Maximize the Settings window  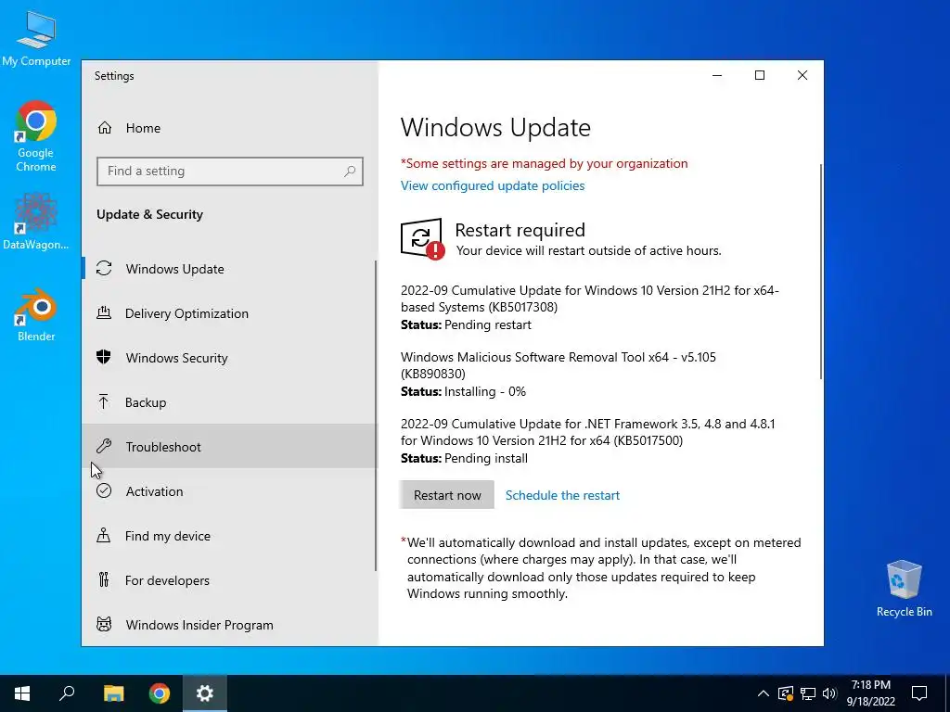(x=760, y=75)
